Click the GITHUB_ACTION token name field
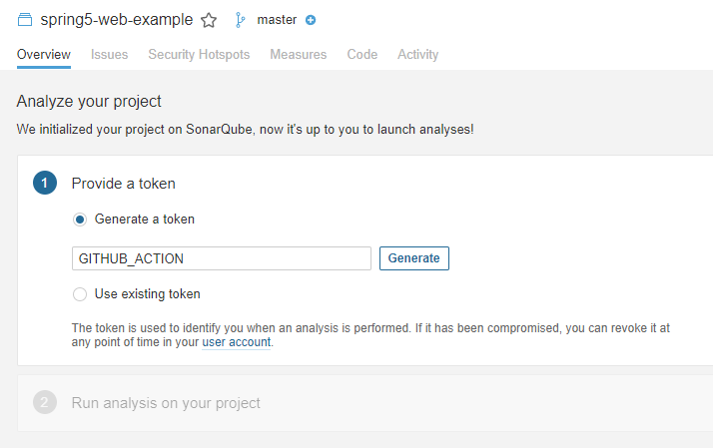 tap(222, 258)
